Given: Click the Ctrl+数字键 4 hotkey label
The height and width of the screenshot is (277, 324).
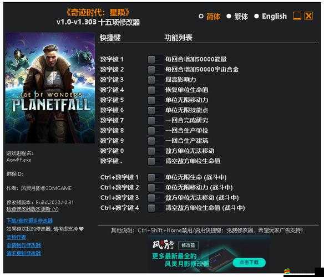Looking at the screenshot, I should (119, 208).
